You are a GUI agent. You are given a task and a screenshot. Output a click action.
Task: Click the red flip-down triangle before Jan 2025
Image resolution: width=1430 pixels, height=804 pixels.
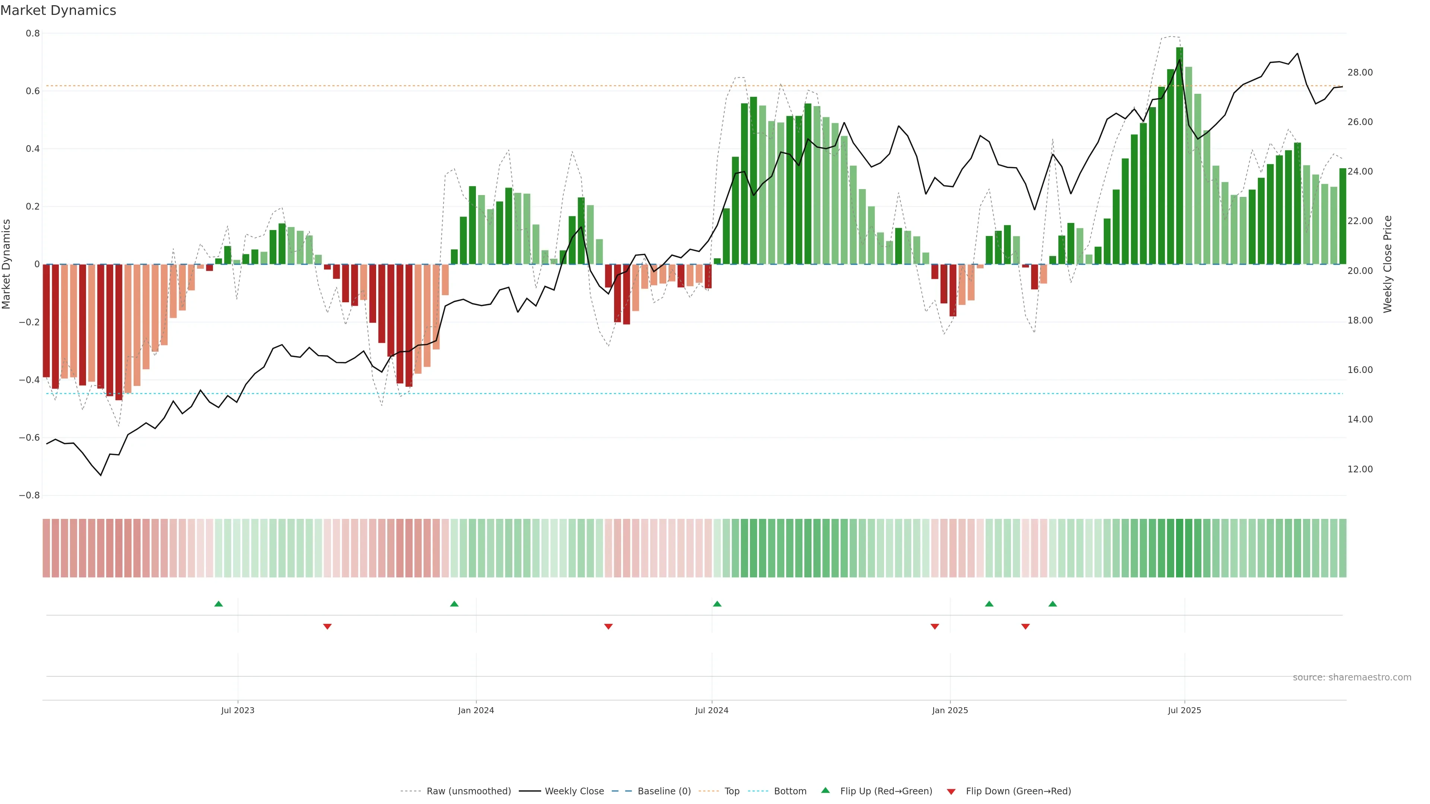point(934,626)
